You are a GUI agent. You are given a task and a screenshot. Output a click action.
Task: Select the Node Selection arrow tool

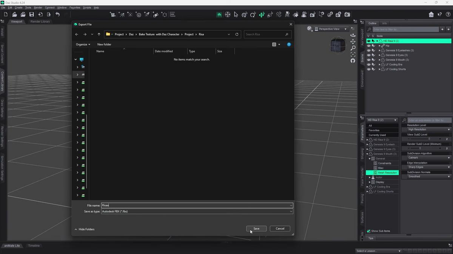click(x=236, y=14)
